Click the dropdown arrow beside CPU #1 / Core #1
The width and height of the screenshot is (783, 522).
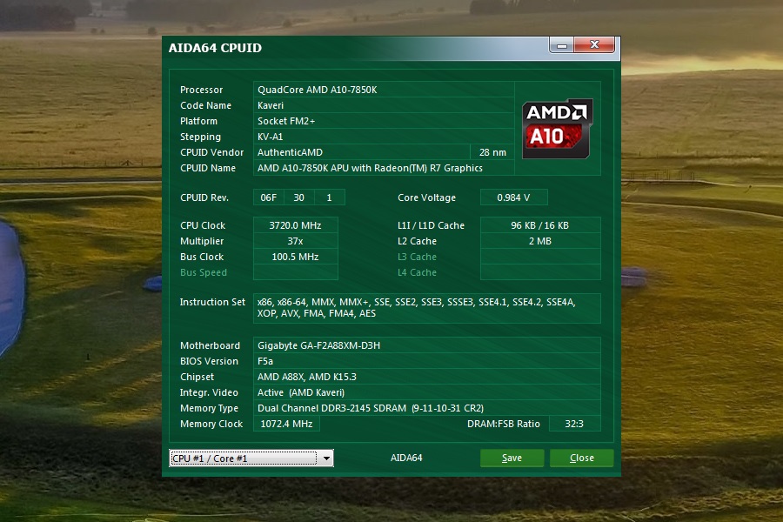327,458
